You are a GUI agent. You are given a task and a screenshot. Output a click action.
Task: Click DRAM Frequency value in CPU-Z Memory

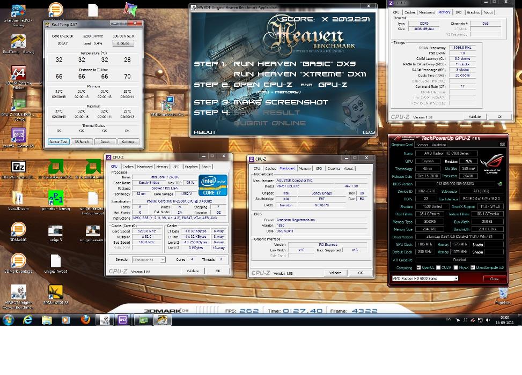[462, 48]
